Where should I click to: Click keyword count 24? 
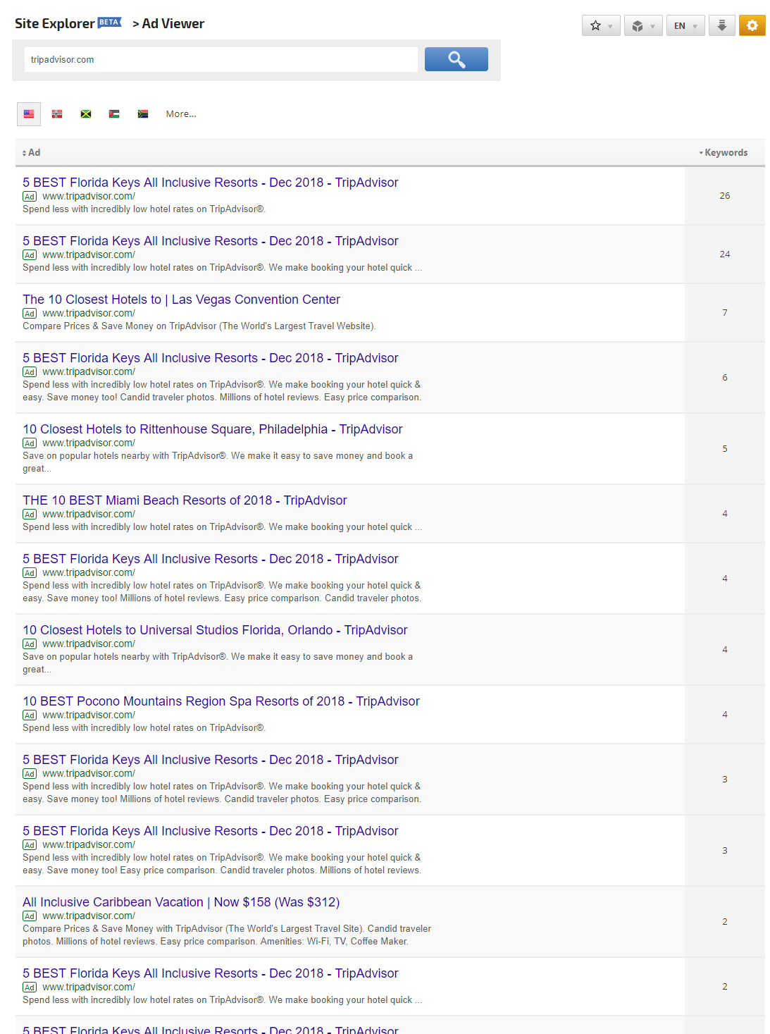(x=725, y=254)
